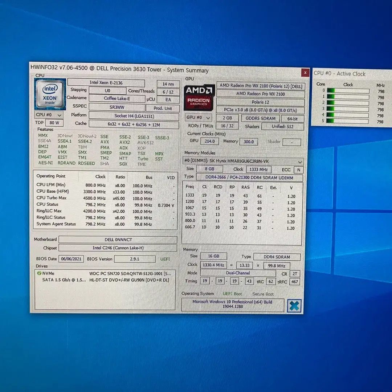392x392 pixels.
Task: Click the CPU #0 - Active Clock window title
Action: pos(339,73)
